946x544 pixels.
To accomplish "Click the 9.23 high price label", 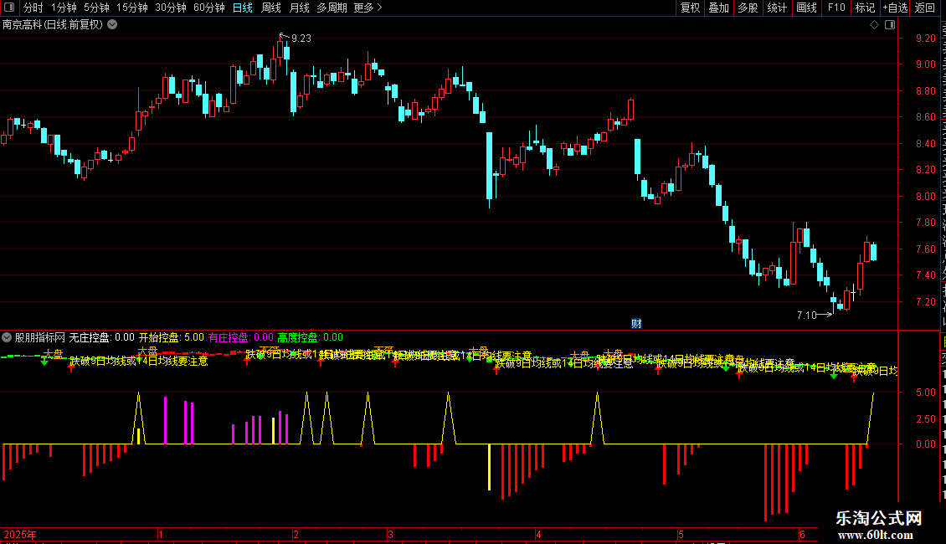I will coord(301,38).
